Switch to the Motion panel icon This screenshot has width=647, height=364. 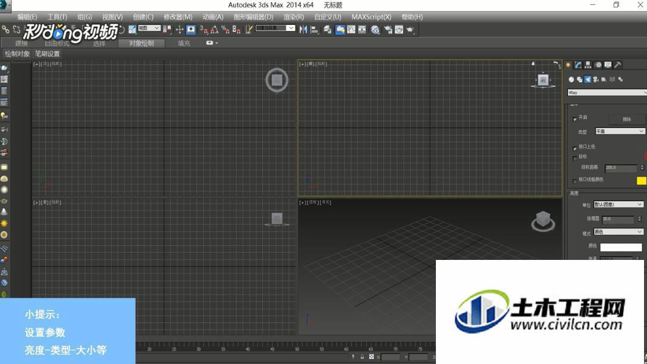click(x=598, y=65)
